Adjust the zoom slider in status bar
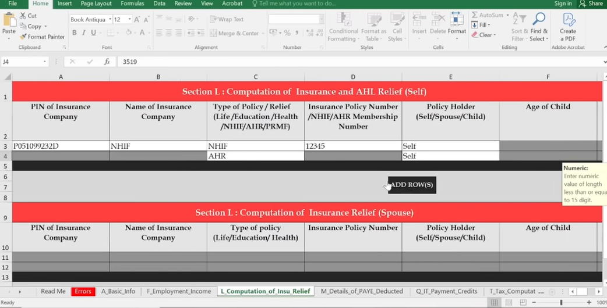The height and width of the screenshot is (308, 607). tap(561, 303)
